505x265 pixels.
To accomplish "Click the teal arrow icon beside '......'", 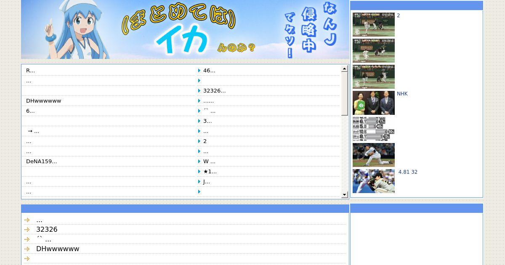I will 199,101.
